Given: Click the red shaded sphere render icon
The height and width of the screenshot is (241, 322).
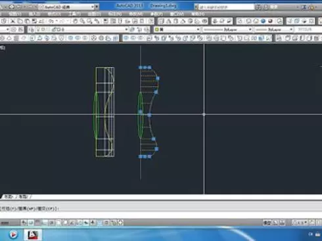Looking at the screenshot, I should point(270,21).
